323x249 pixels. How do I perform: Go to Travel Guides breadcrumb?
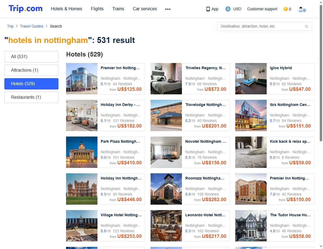[x=32, y=26]
